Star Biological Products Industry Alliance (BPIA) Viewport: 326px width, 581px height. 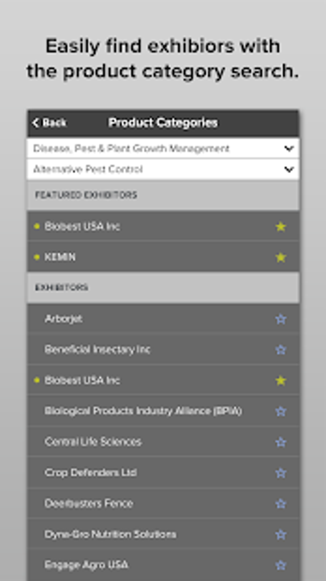tap(280, 412)
